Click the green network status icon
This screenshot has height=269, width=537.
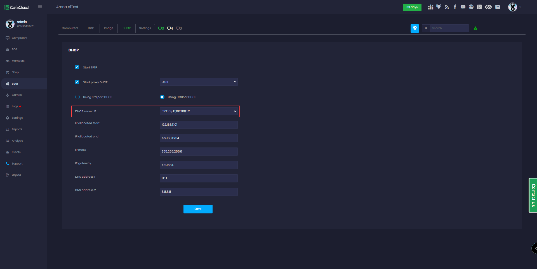click(x=475, y=28)
